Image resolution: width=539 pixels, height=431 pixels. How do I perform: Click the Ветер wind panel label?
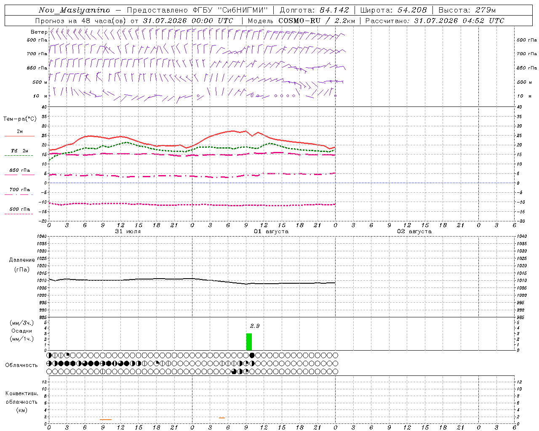tap(39, 32)
